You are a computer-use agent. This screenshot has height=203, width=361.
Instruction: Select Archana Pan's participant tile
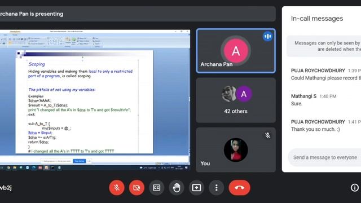pos(236,51)
